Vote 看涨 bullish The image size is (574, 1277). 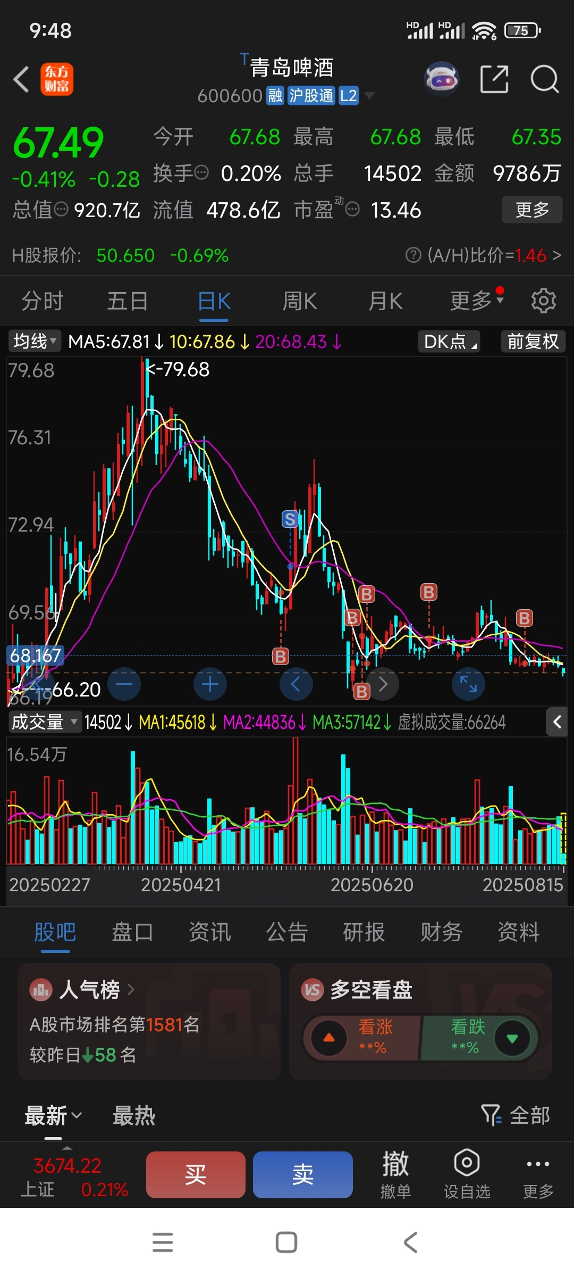[362, 1038]
